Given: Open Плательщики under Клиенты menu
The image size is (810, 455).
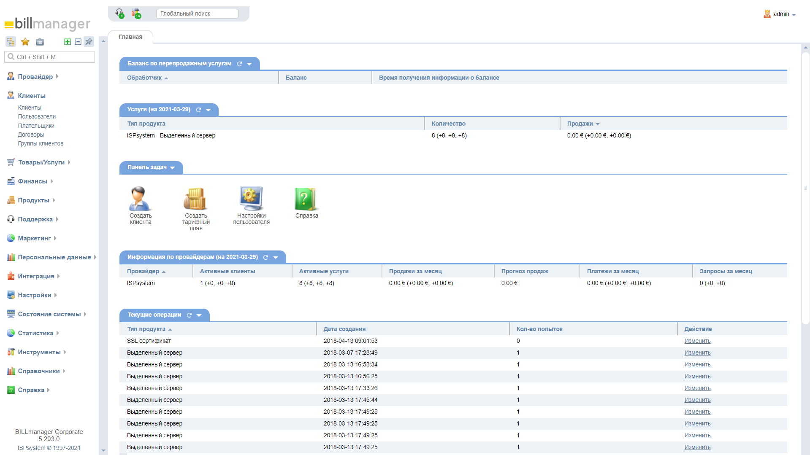Looking at the screenshot, I should click(x=36, y=126).
